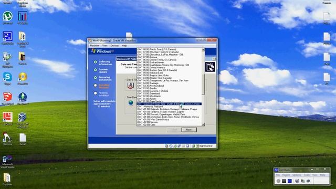Screen dimensions: 336x189
Task: Click the Next button in XP setup
Action: click(189, 130)
